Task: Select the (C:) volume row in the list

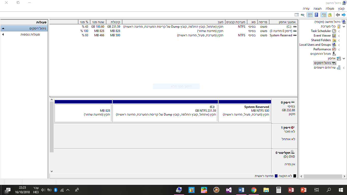Action: coord(173,26)
